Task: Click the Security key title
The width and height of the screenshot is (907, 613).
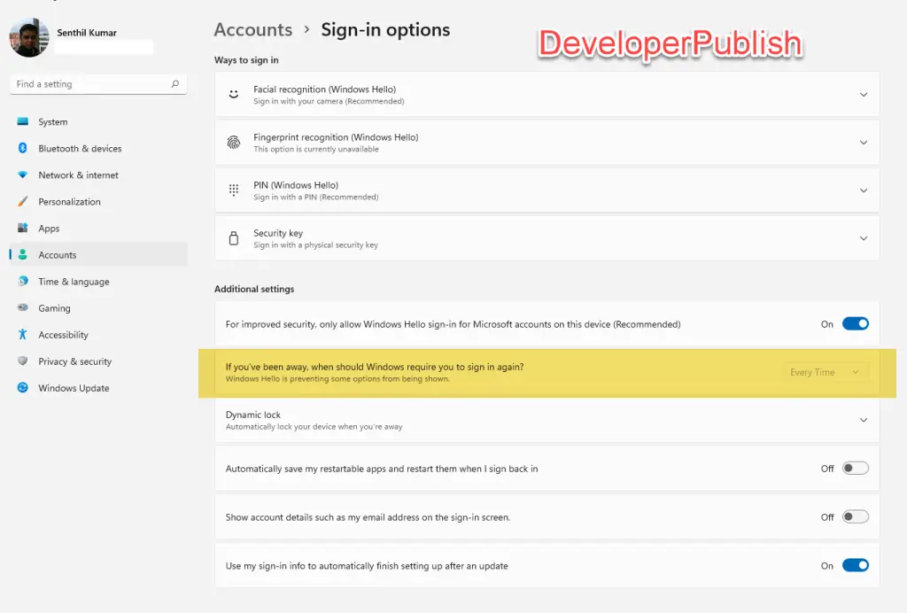Action: pyautogui.click(x=277, y=233)
